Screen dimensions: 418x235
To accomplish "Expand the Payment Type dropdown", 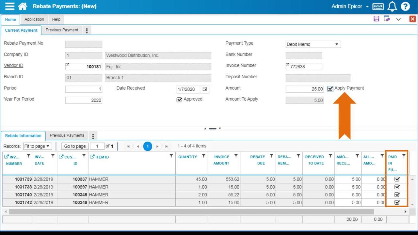I will tap(337, 44).
